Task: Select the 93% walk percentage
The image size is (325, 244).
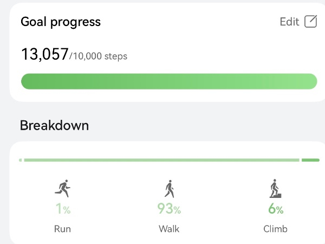Action: tap(169, 209)
